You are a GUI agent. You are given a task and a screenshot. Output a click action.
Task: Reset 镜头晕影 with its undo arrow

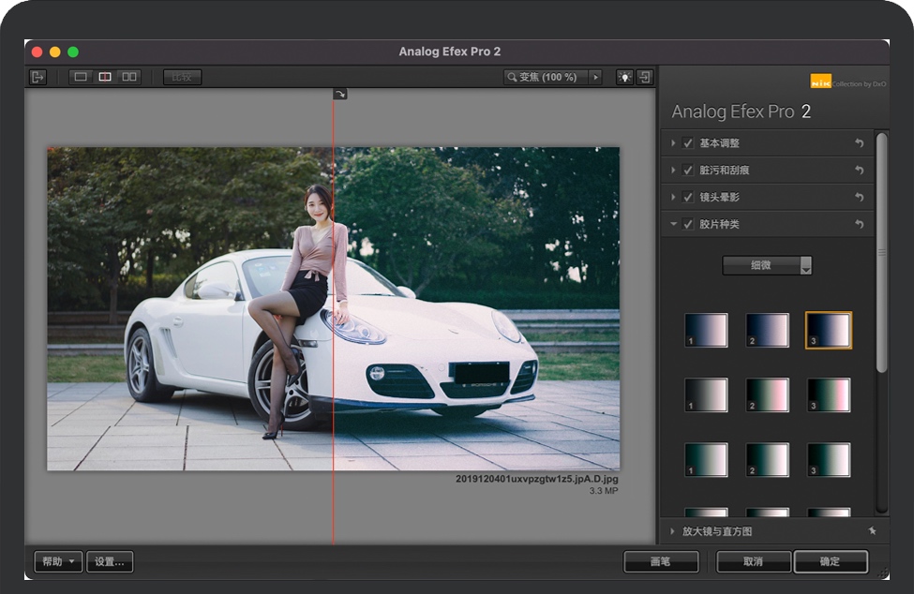point(859,198)
